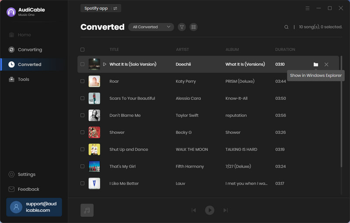Image resolution: width=350 pixels, height=223 pixels.
Task: Check the That's My Girl checkbox
Action: [x=82, y=166]
